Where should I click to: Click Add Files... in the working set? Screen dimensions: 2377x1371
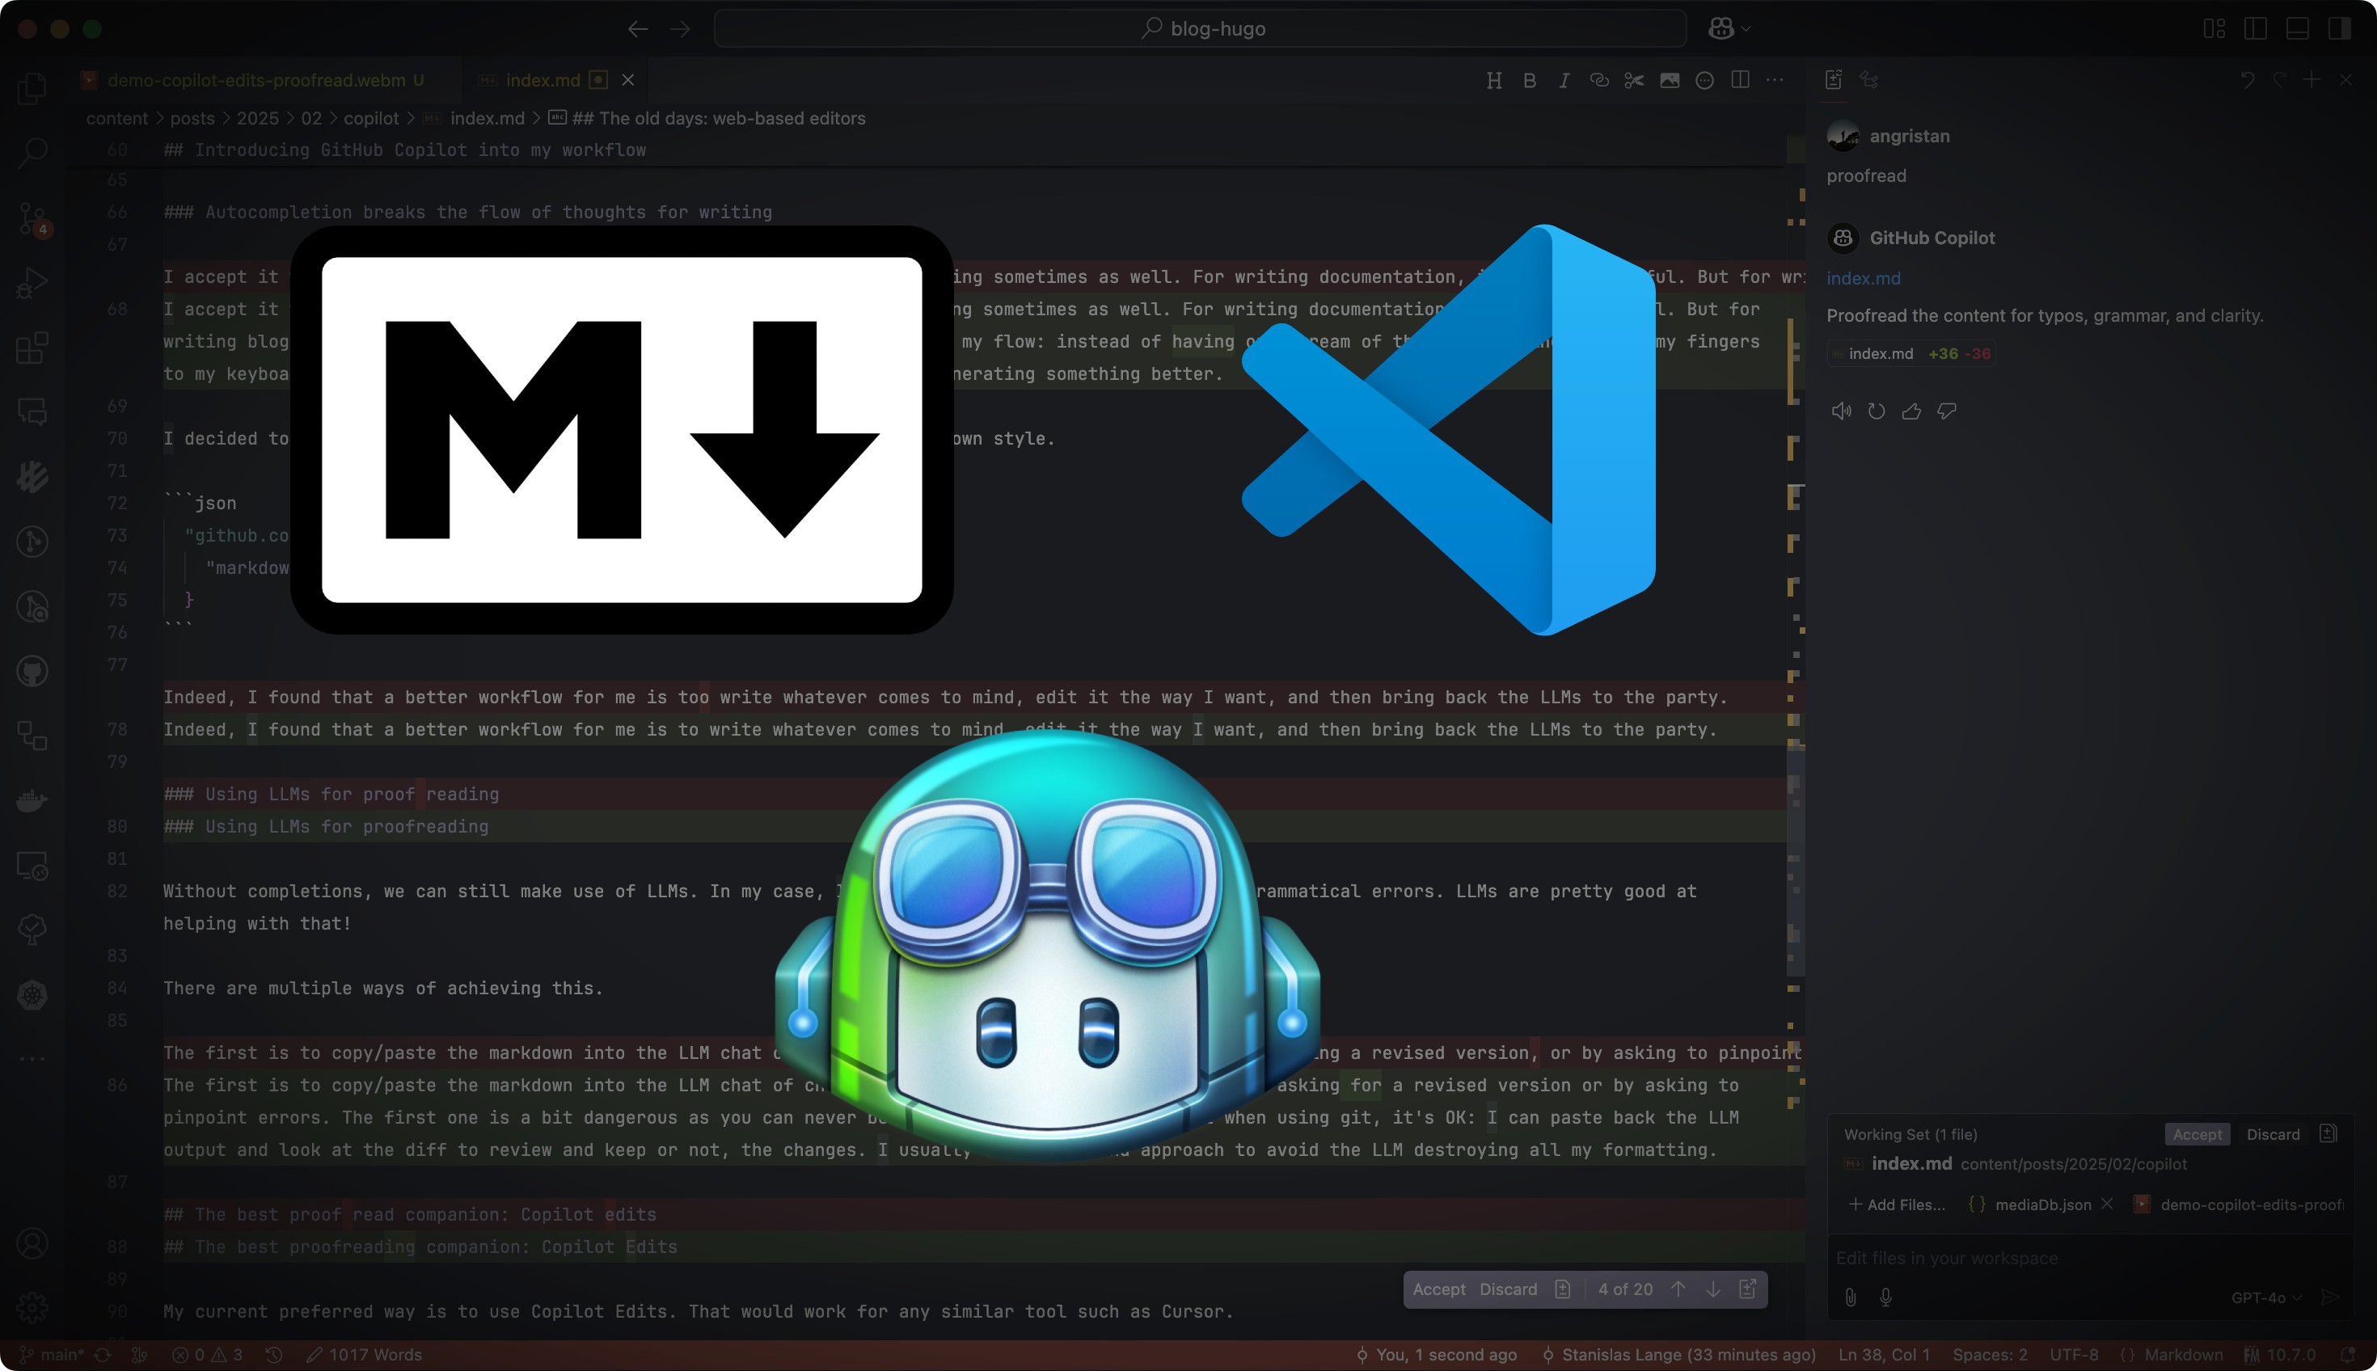tap(1897, 1204)
